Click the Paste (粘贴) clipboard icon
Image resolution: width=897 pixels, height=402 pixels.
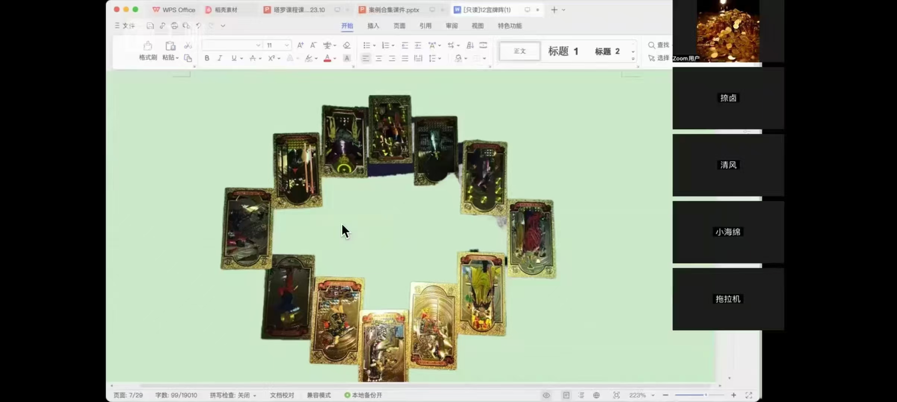170,46
